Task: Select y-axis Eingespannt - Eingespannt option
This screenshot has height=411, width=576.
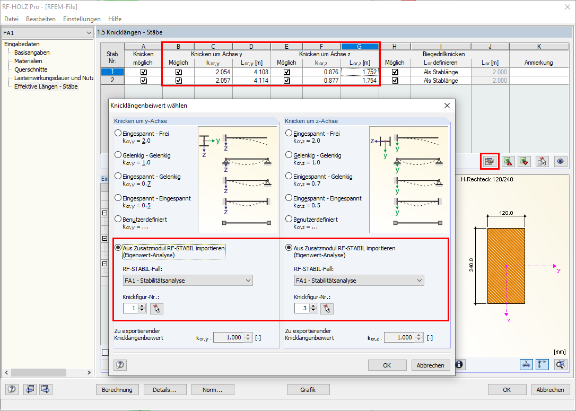Action: click(x=118, y=198)
